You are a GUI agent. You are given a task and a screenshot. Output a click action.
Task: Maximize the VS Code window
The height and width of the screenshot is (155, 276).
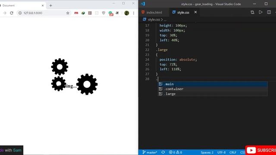coord(266,4)
